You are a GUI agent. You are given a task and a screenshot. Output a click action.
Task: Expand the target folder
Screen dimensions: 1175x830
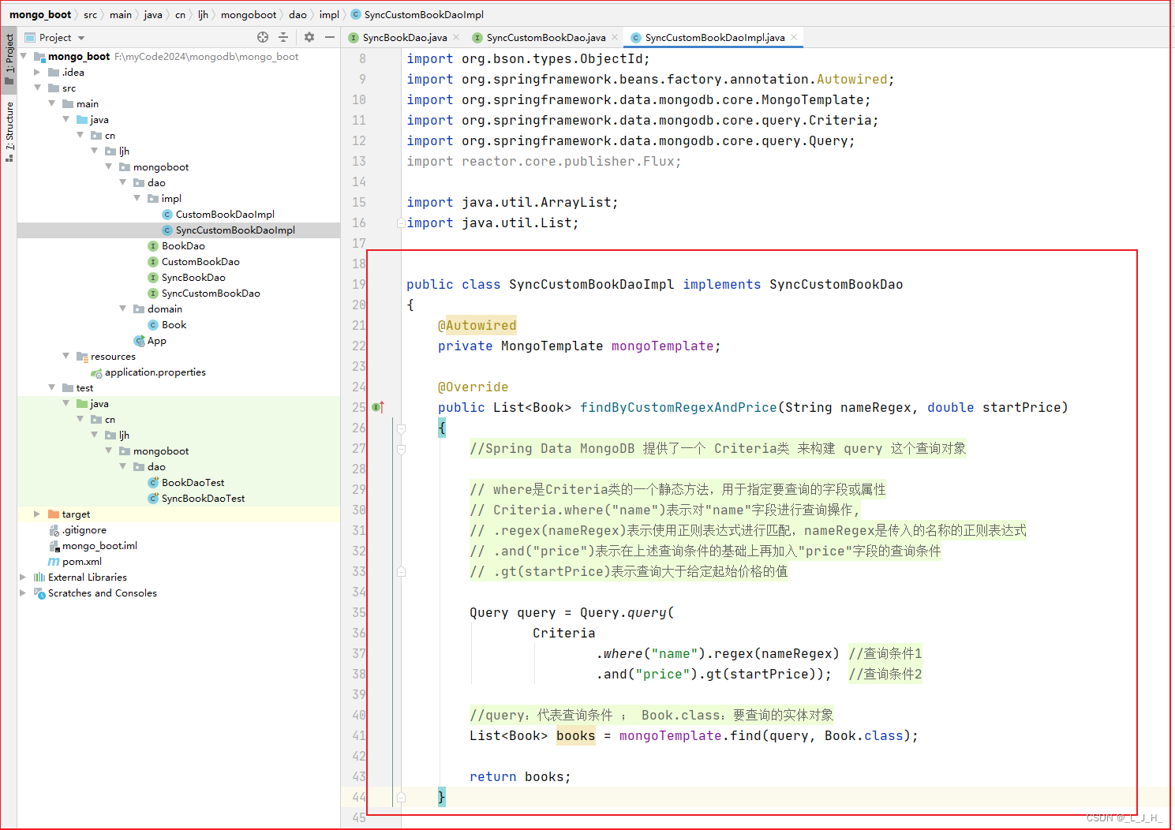tap(37, 514)
